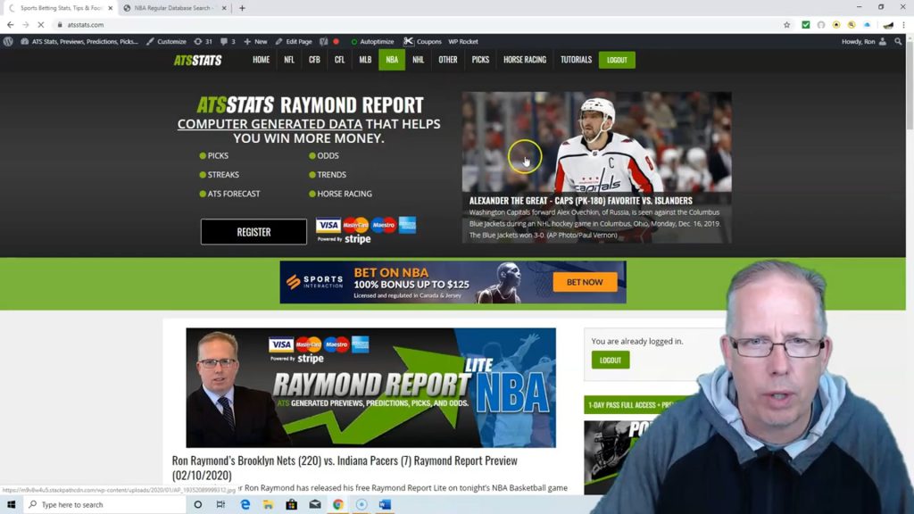Image resolution: width=914 pixels, height=514 pixels.
Task: Bookmark this page with the star icon
Action: click(787, 25)
